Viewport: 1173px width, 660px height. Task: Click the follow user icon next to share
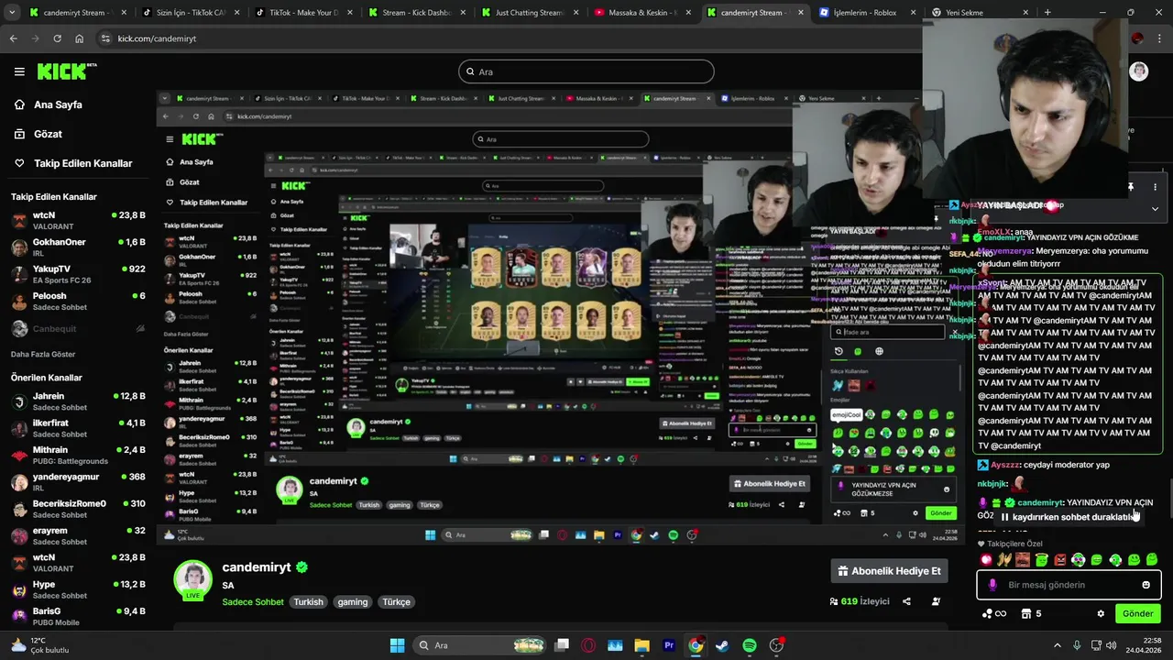tap(936, 601)
